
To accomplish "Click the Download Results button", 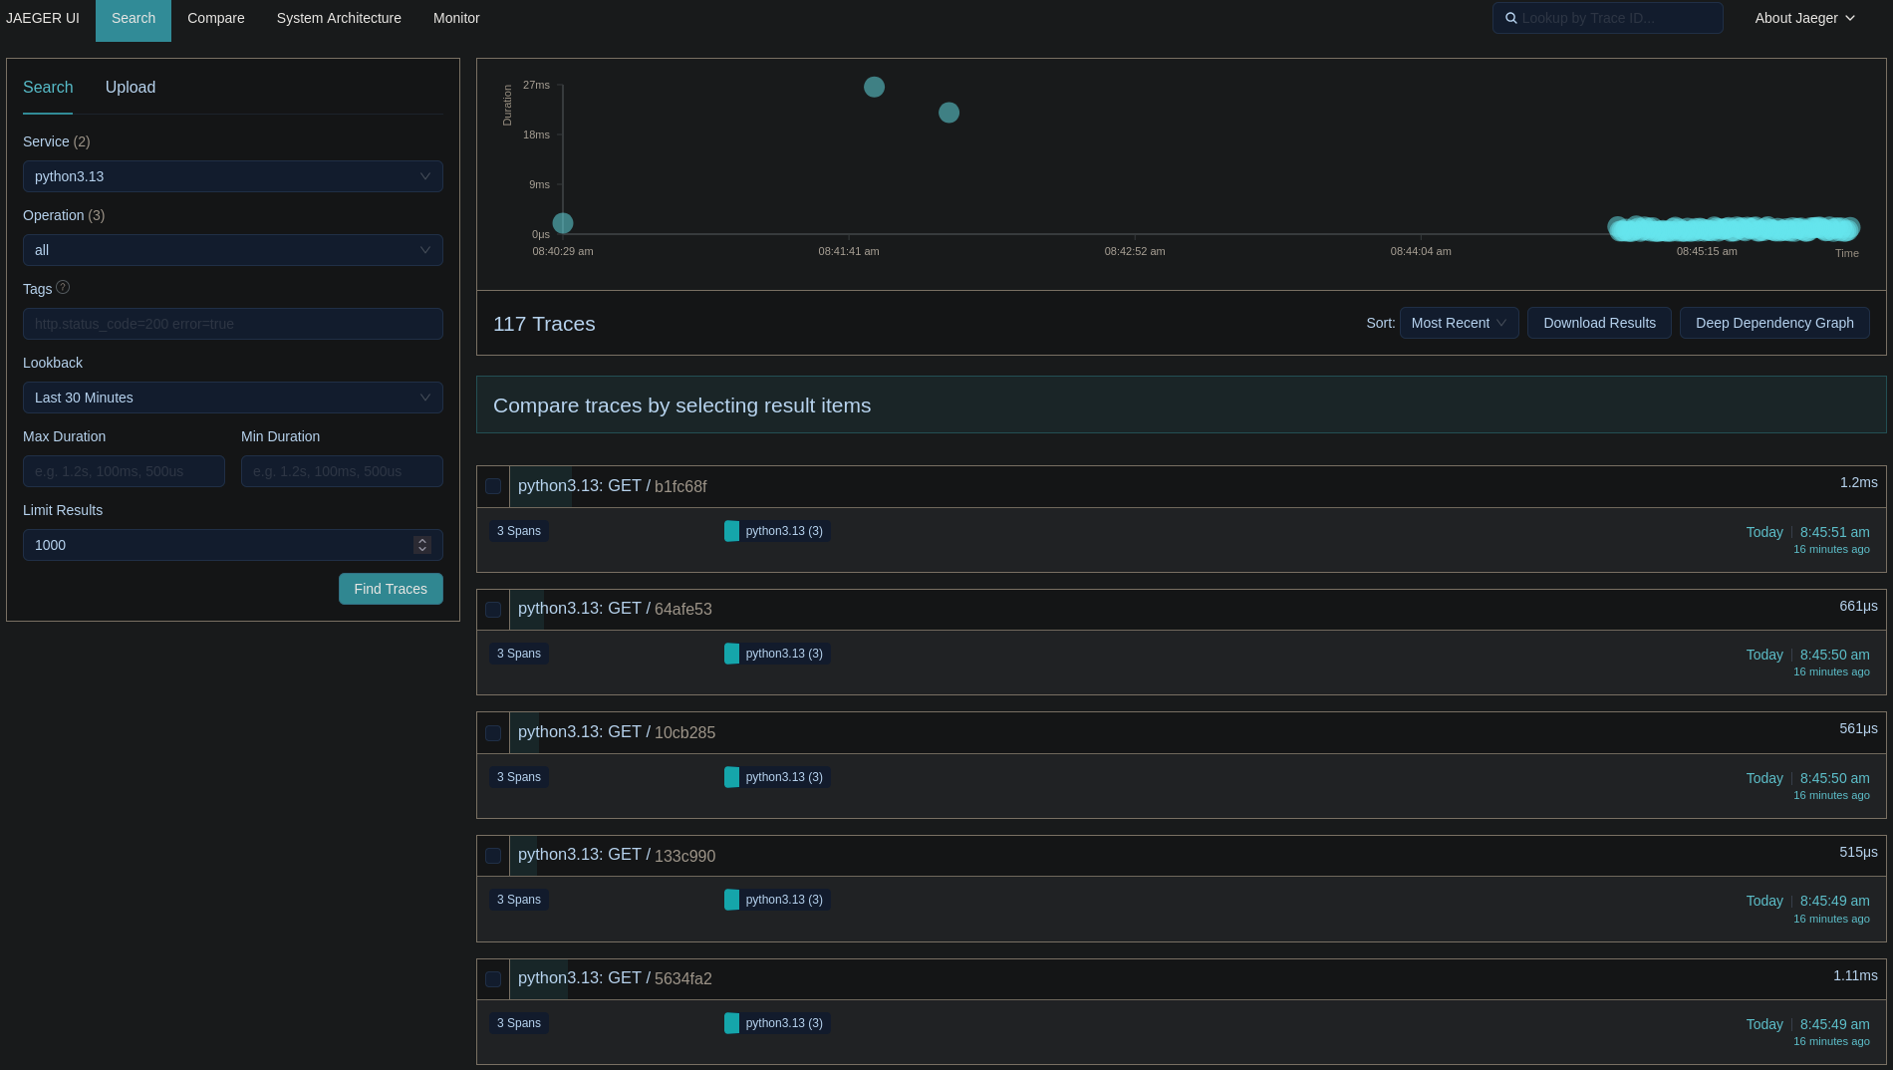I will 1598,323.
